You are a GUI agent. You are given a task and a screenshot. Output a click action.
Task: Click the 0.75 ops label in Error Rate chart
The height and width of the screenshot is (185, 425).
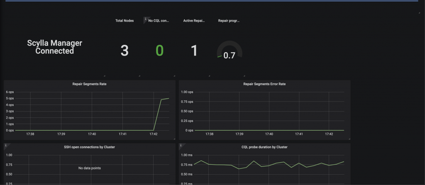pos(187,102)
